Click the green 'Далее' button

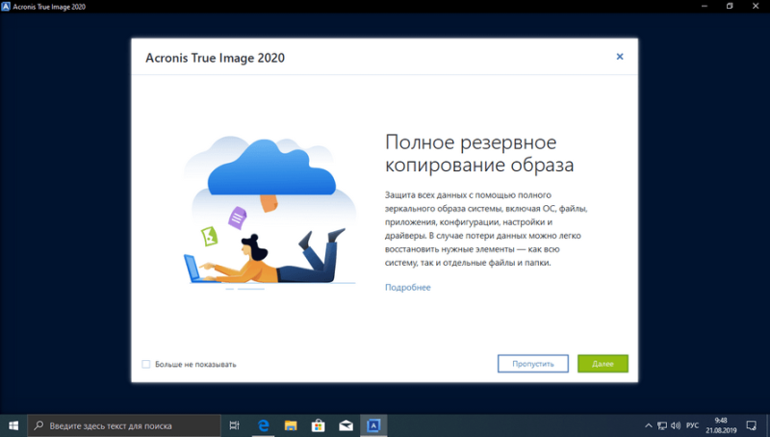coord(603,364)
